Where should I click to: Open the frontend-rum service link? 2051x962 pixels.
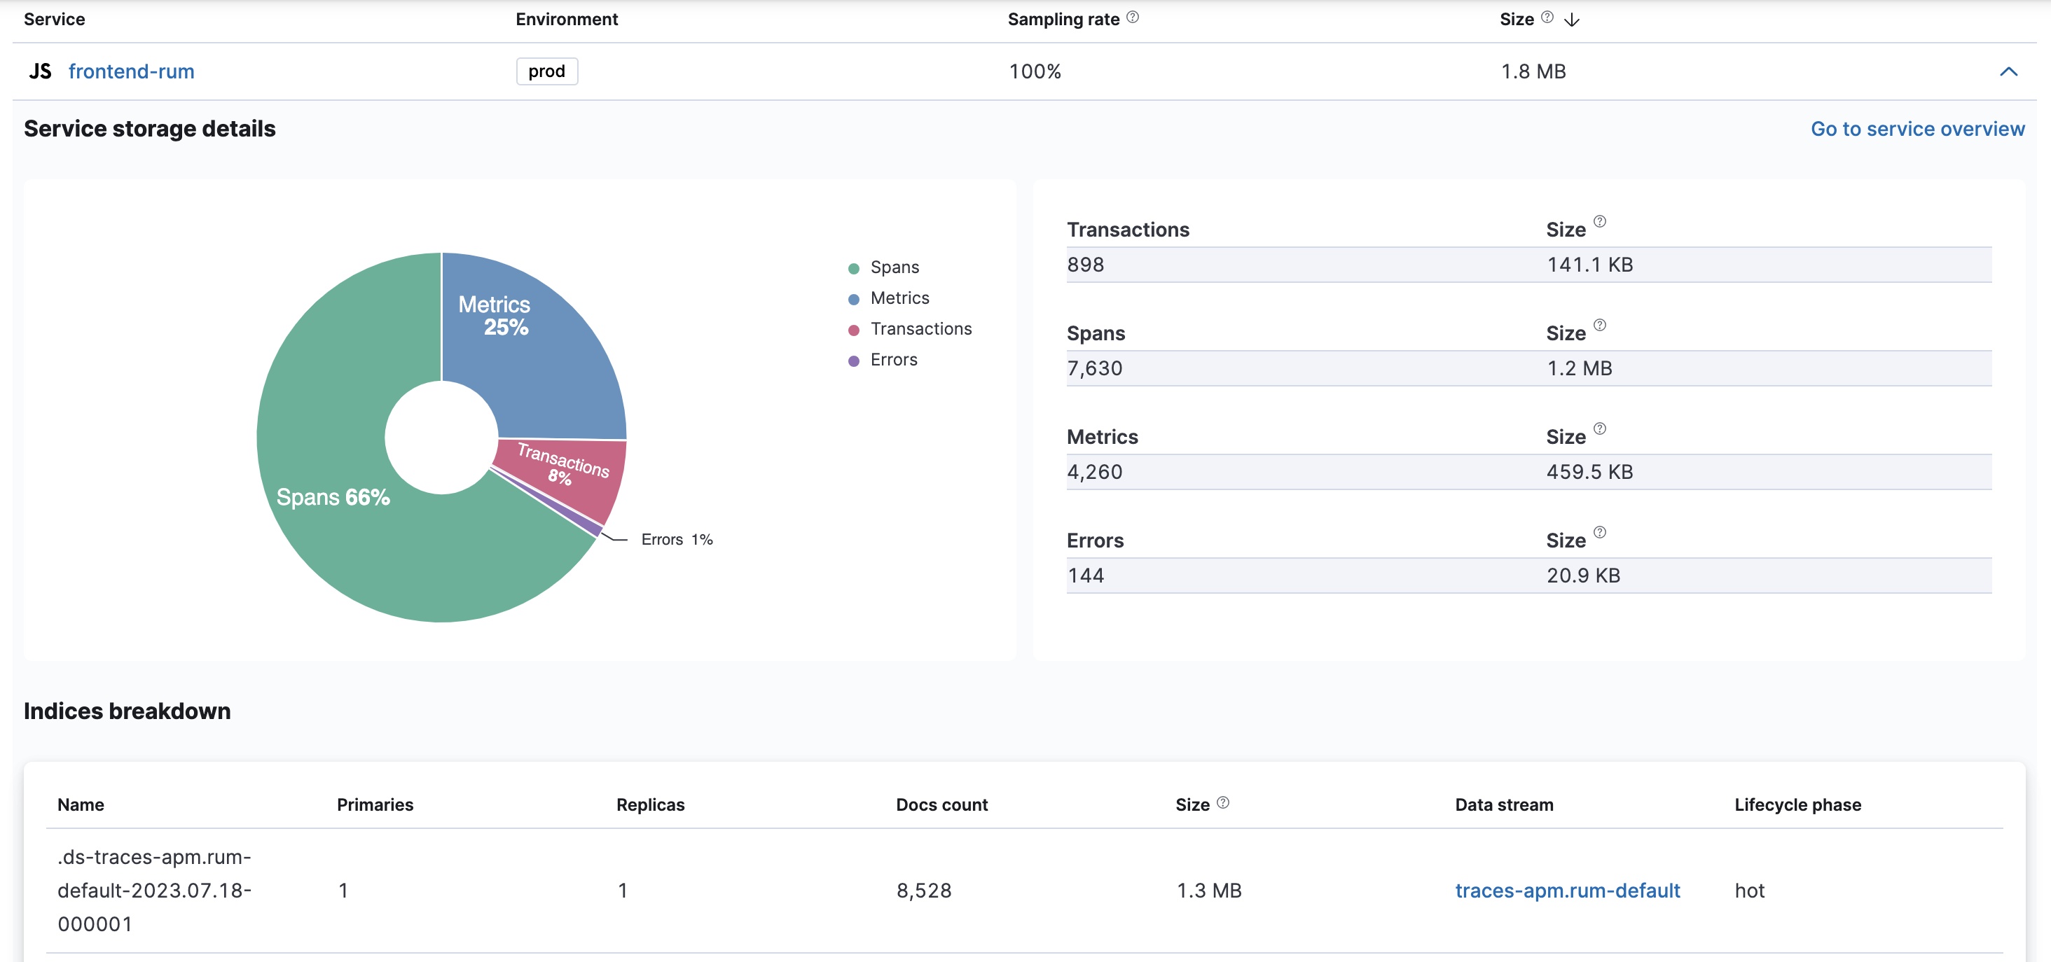132,71
